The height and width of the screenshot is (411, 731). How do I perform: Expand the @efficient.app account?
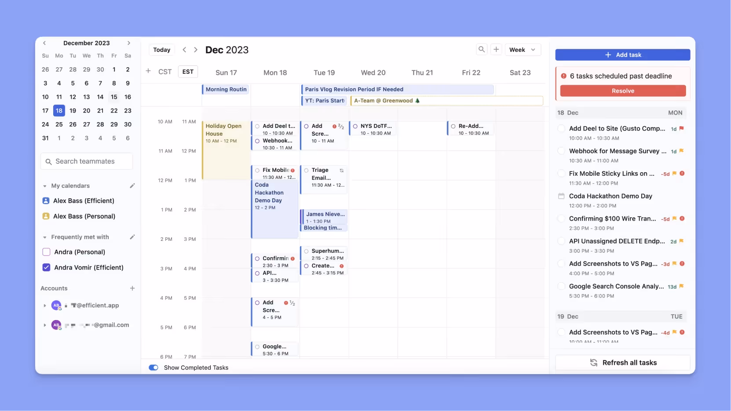click(44, 305)
